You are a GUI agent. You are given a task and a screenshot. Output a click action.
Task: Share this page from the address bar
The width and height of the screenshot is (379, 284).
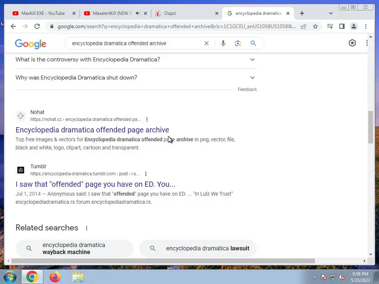click(x=303, y=26)
